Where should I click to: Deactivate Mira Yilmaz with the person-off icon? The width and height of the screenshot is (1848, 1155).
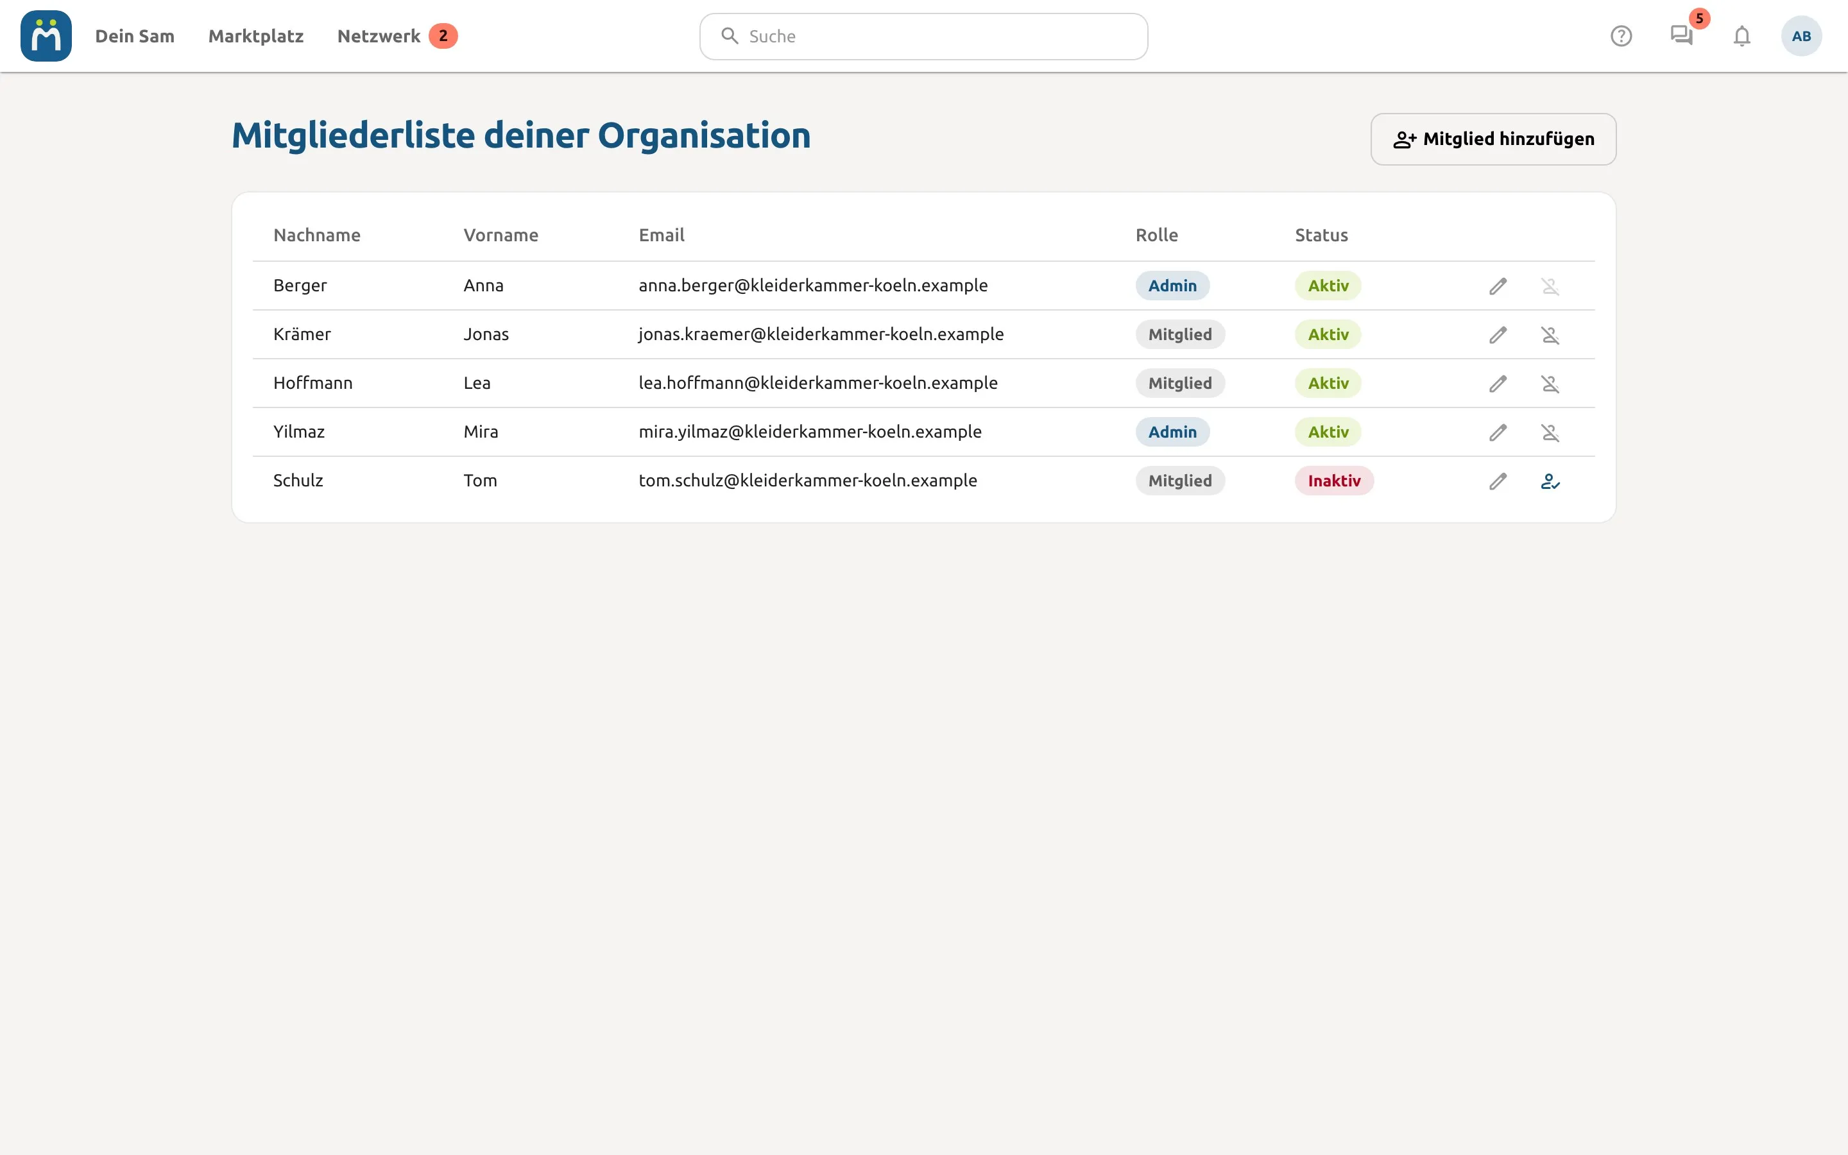click(x=1550, y=432)
